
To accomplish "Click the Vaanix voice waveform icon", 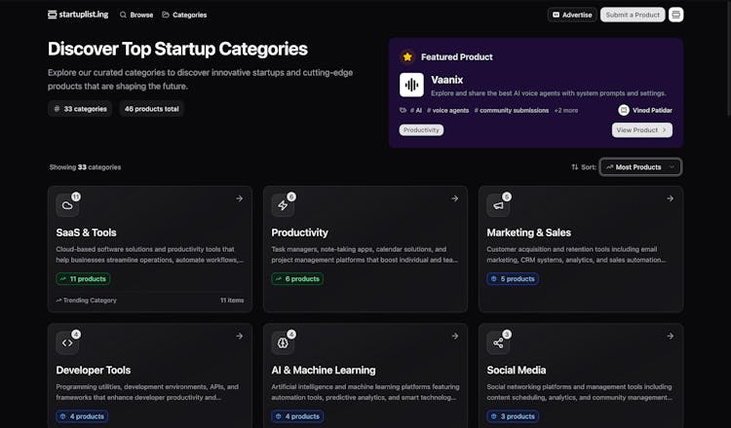I will coord(411,86).
